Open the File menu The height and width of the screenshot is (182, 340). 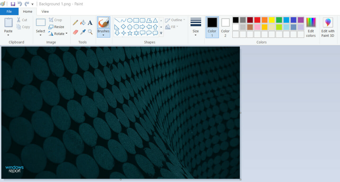pyautogui.click(x=9, y=11)
